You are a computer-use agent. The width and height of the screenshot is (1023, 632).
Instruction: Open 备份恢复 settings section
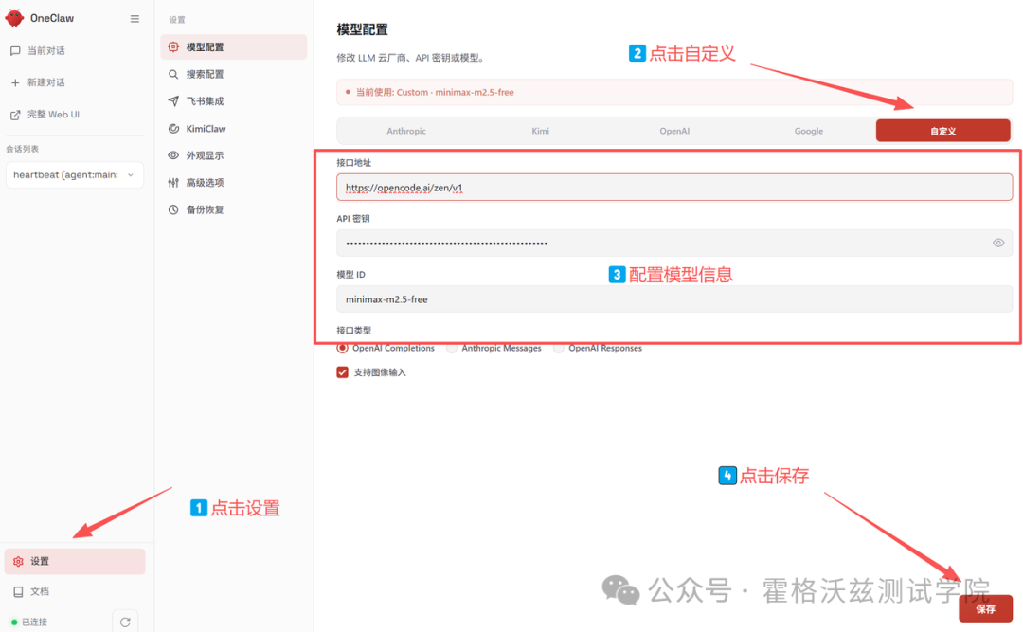234,209
